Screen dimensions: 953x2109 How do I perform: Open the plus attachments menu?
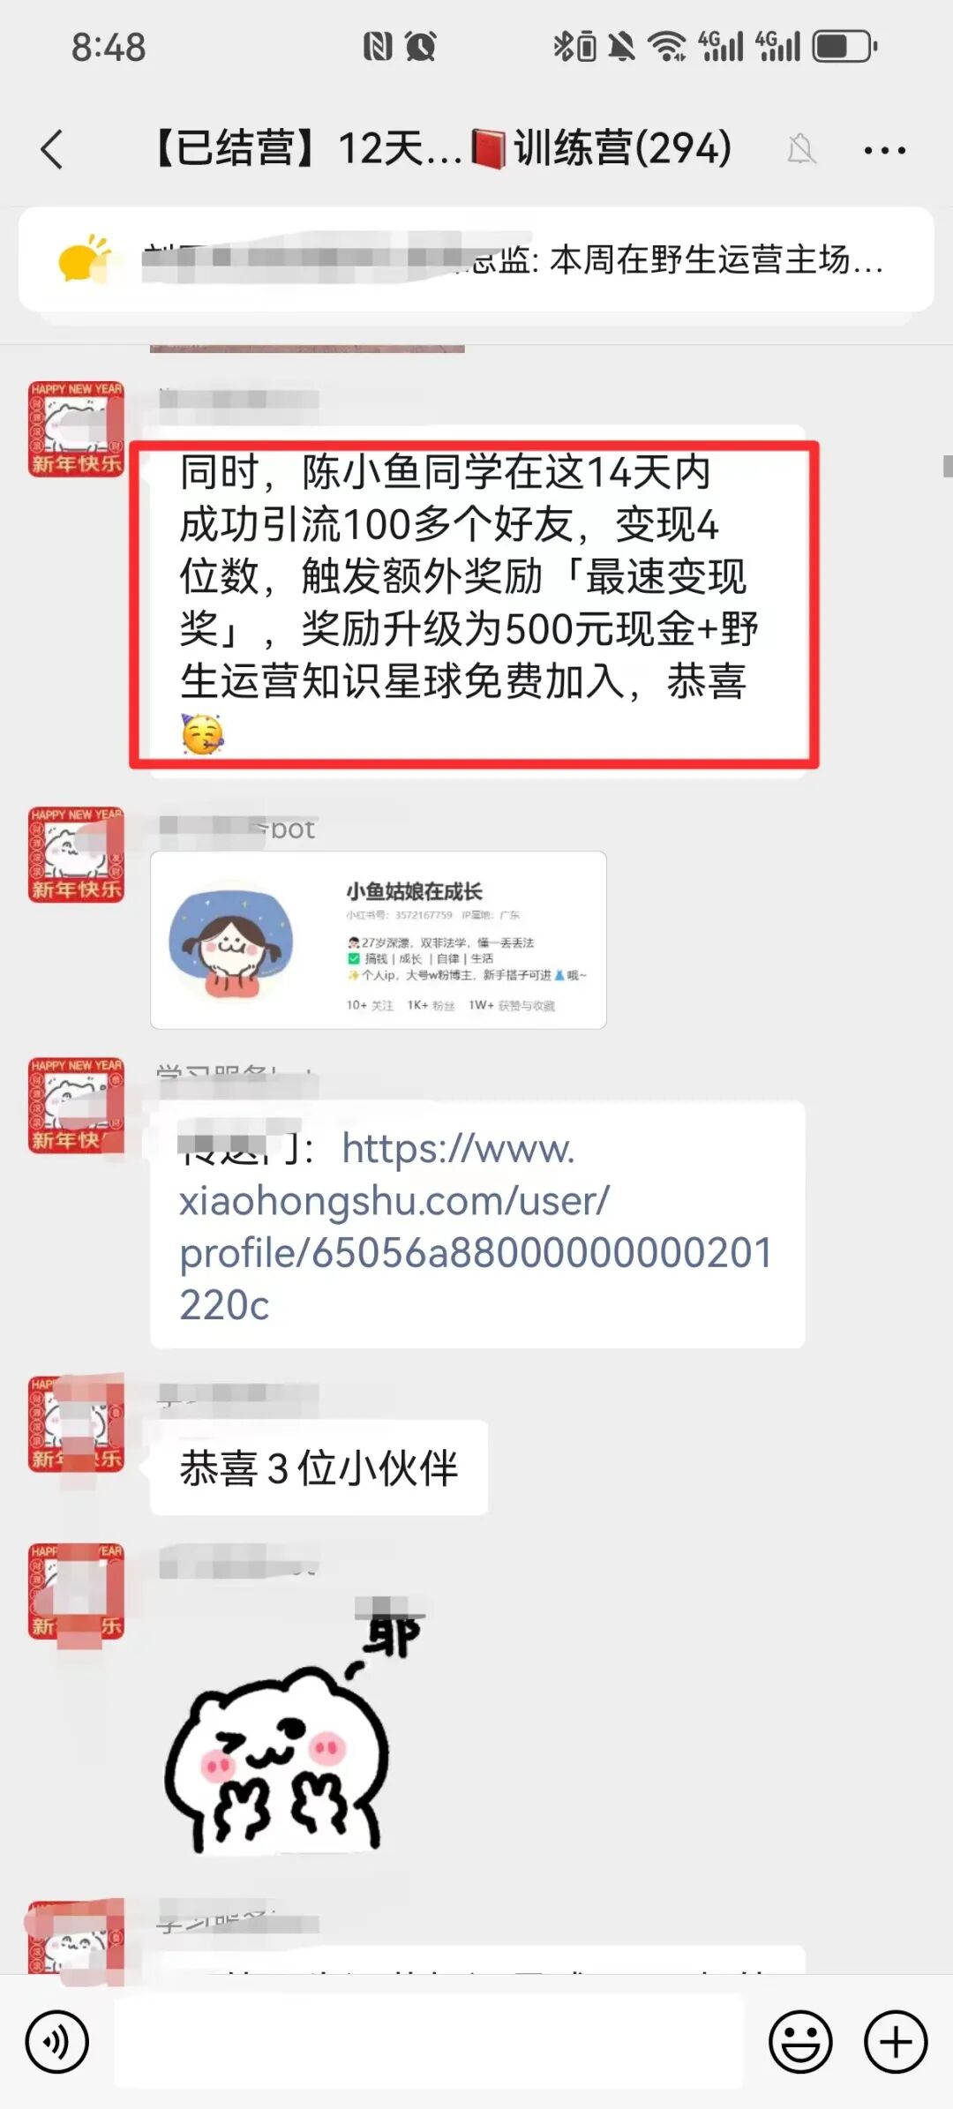coord(896,2042)
